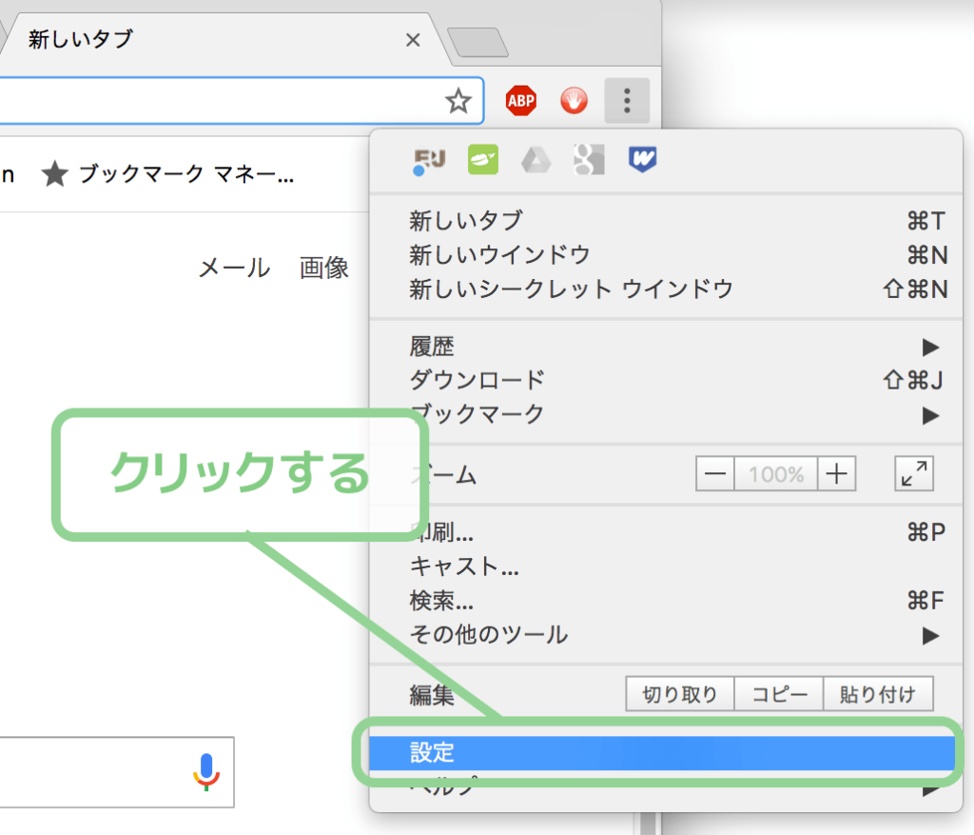
Task: Decrease zoom with the minus button
Action: (715, 474)
